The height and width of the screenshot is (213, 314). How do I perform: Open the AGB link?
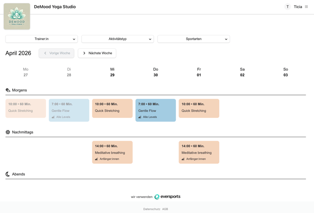(x=165, y=209)
